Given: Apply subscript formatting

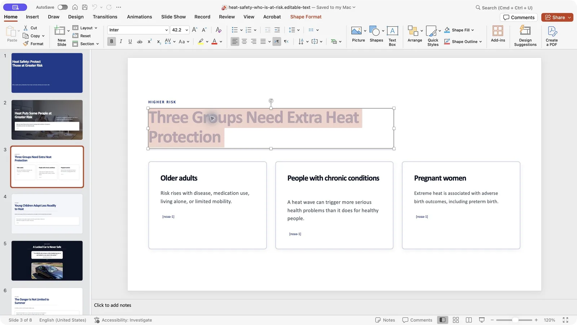Looking at the screenshot, I should coord(159,42).
